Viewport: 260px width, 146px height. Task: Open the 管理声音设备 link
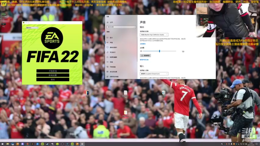click(144, 60)
